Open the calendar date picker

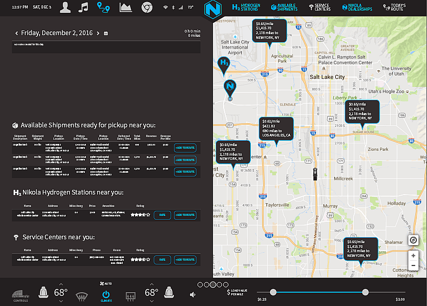106,33
